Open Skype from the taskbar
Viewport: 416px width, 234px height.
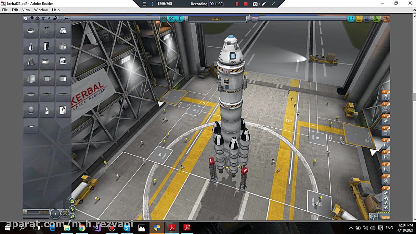point(127,228)
